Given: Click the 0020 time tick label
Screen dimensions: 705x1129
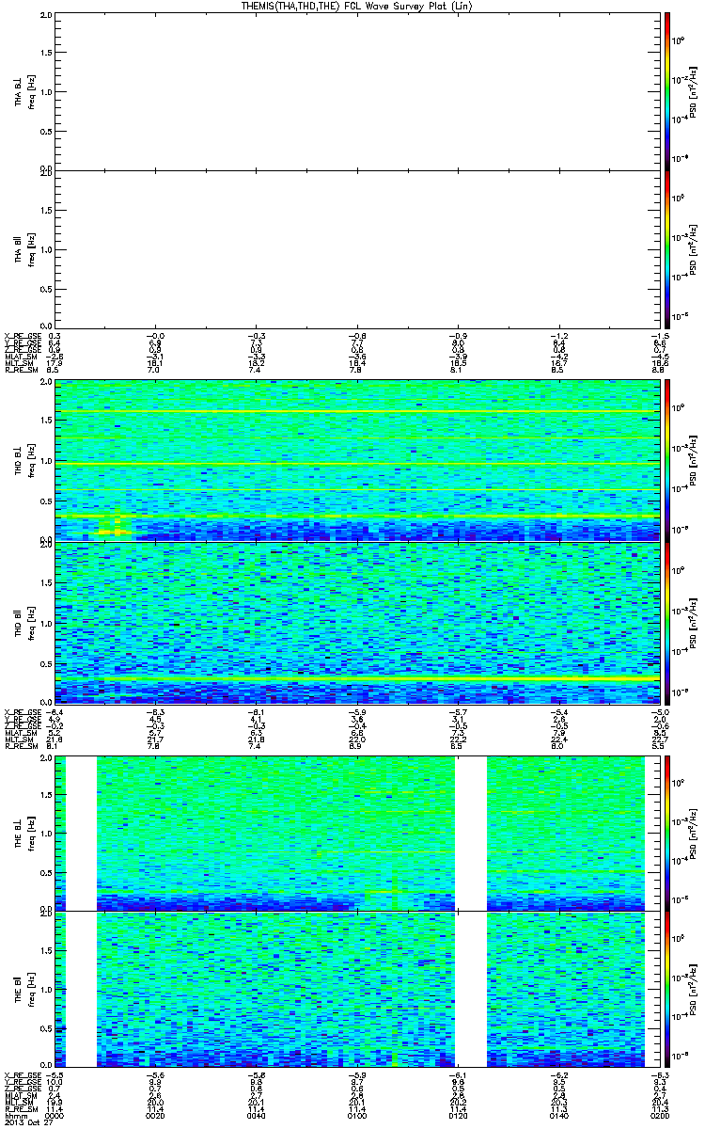Looking at the screenshot, I should click(156, 1116).
